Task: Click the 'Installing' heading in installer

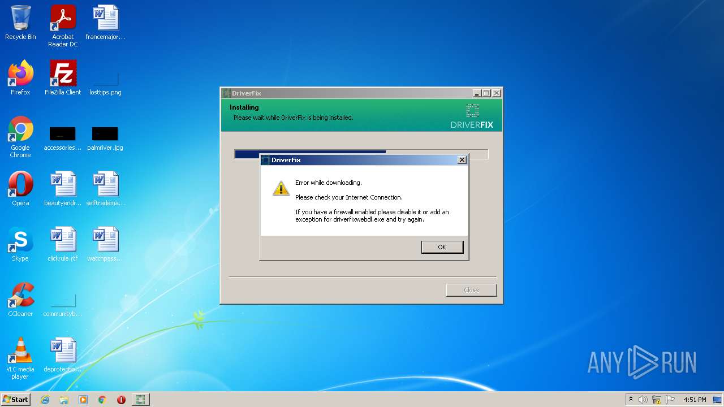Action: (x=244, y=107)
